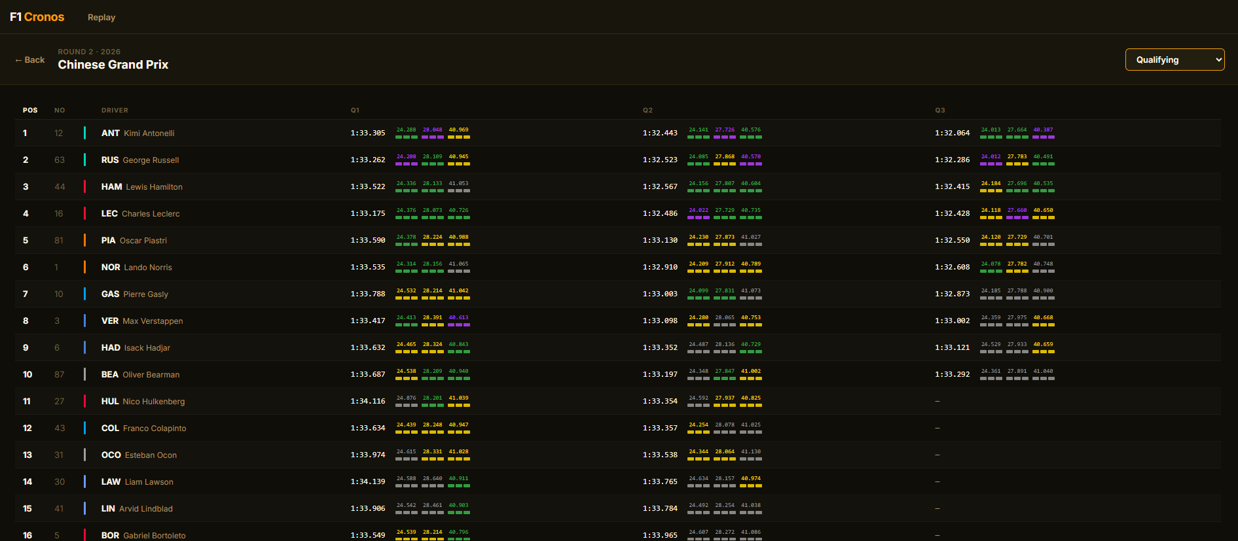Select Oscar Piastri driver name
The height and width of the screenshot is (541, 1238).
(143, 241)
